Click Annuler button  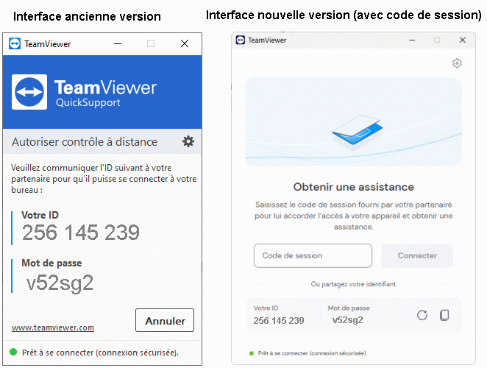tap(165, 320)
